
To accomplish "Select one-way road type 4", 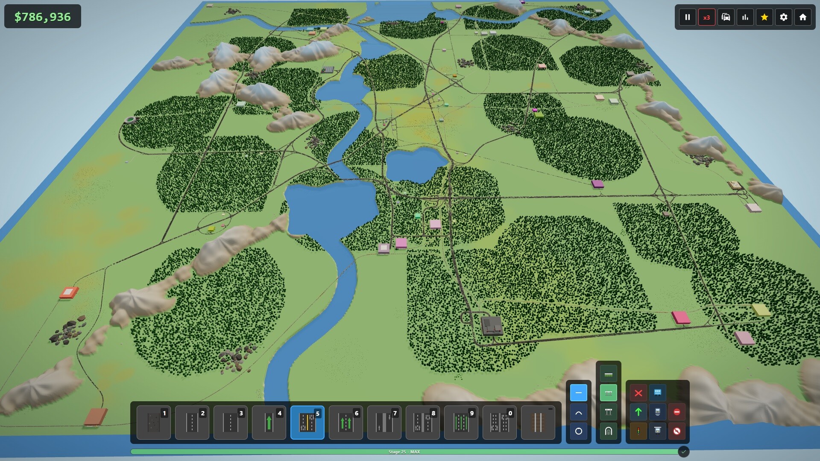I will [x=269, y=423].
